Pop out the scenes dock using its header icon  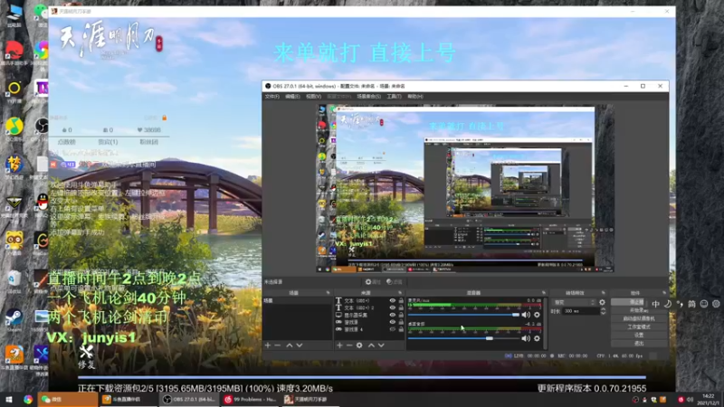tap(328, 292)
